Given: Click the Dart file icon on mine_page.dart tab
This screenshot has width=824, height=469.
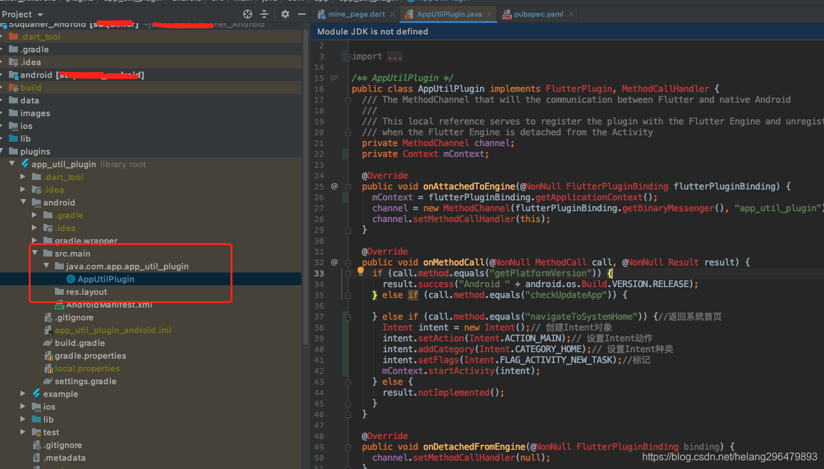Looking at the screenshot, I should pos(322,13).
